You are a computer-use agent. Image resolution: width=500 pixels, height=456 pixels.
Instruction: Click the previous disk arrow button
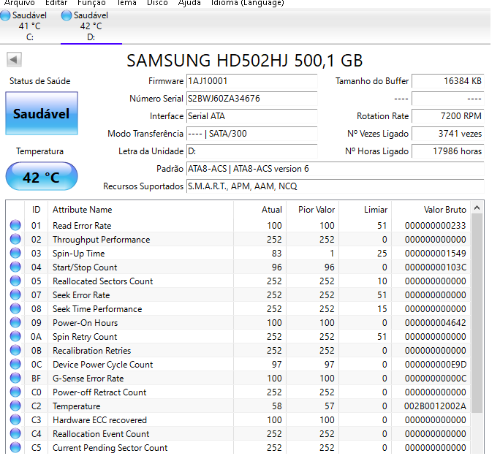[14, 59]
